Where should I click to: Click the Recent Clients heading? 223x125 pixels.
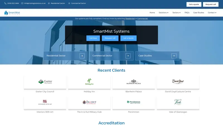tap(111, 70)
